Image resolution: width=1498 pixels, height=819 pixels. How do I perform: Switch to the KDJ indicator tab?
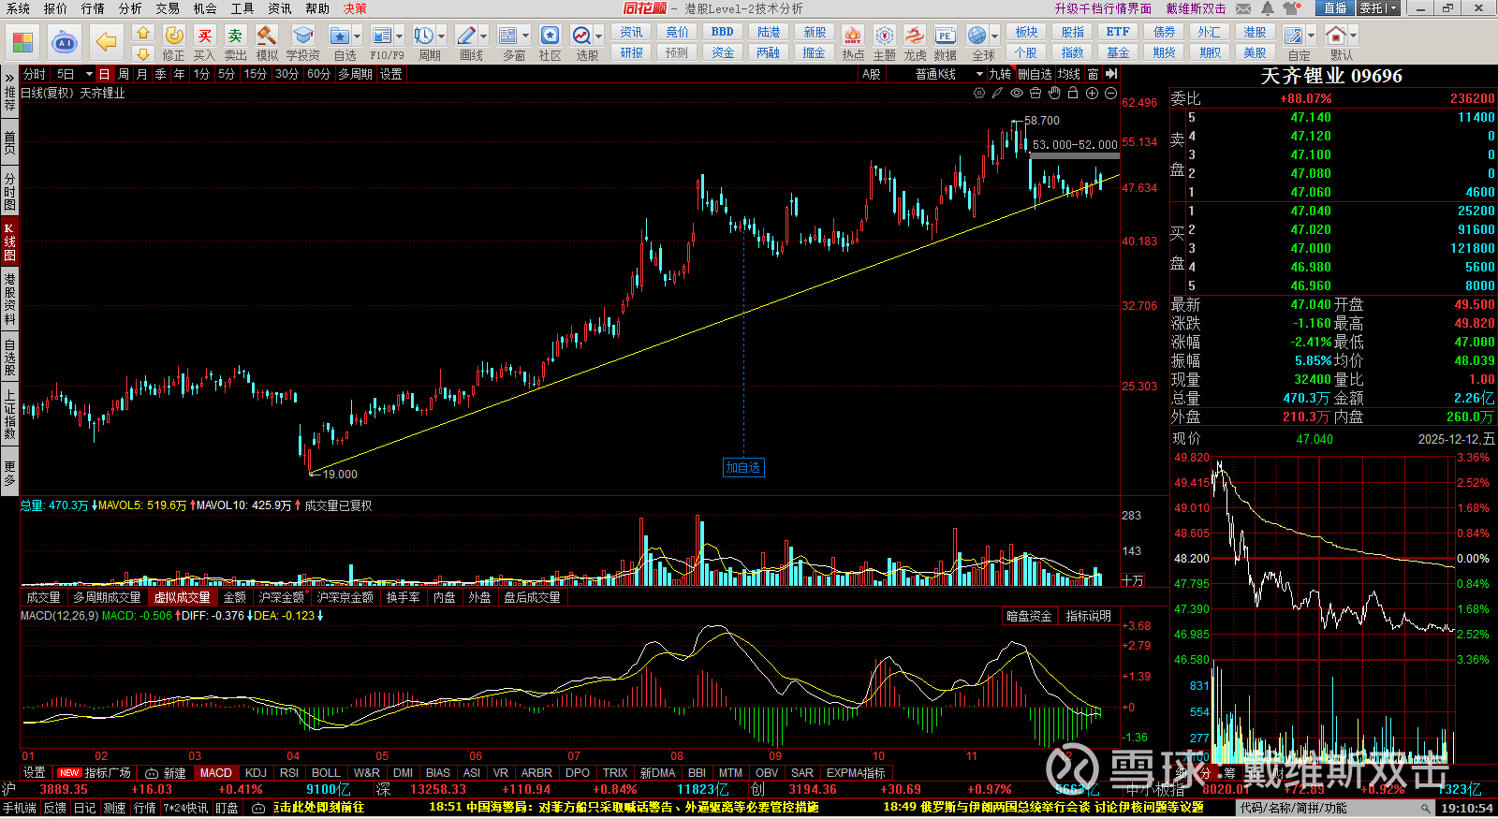point(256,773)
